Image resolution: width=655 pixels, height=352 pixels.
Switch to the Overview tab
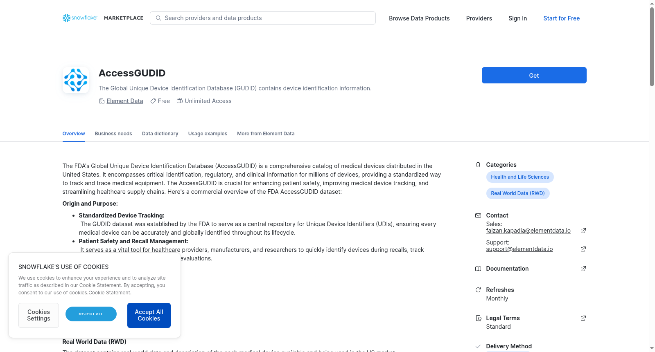coord(74,134)
